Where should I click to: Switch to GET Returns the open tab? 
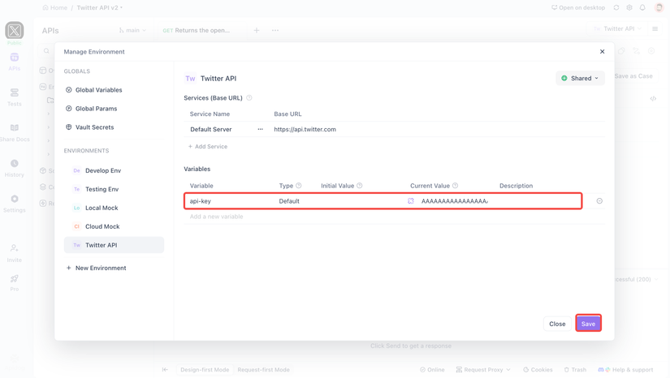point(197,30)
